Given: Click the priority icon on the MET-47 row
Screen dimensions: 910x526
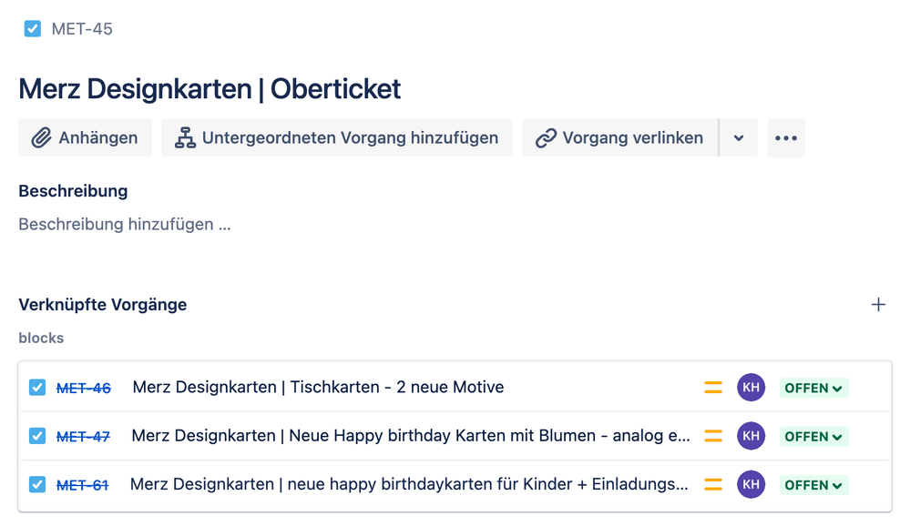Looking at the screenshot, I should [x=712, y=436].
